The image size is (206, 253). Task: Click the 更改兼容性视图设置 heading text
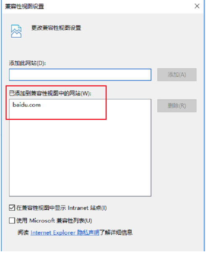[56, 28]
